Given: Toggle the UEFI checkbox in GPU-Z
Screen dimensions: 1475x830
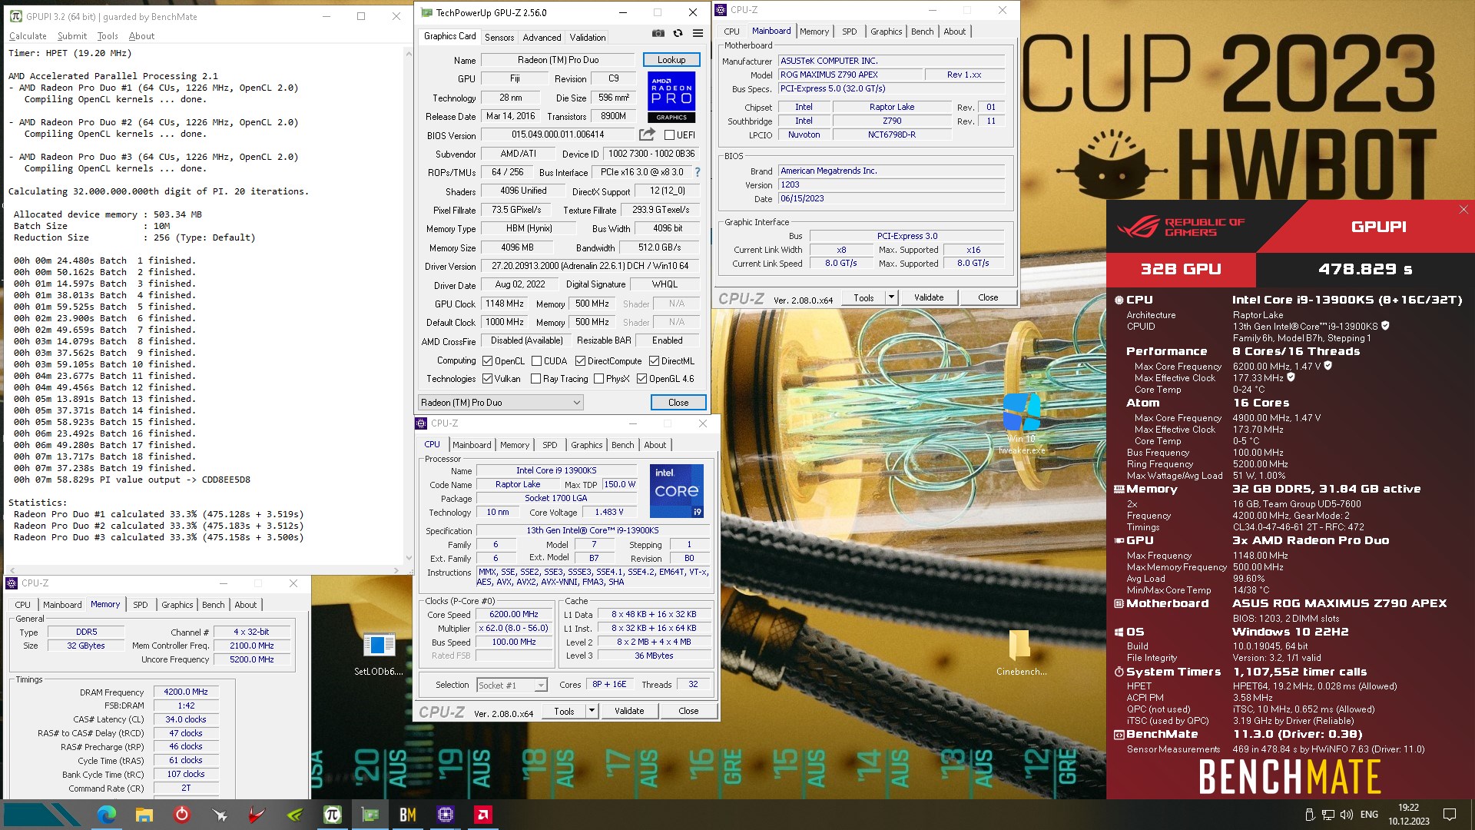Looking at the screenshot, I should [669, 135].
